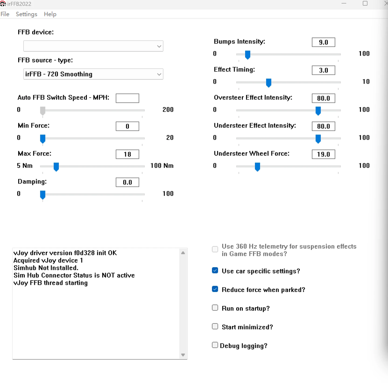This screenshot has width=388, height=386.
Task: Open the Help menu
Action: pyautogui.click(x=50, y=14)
